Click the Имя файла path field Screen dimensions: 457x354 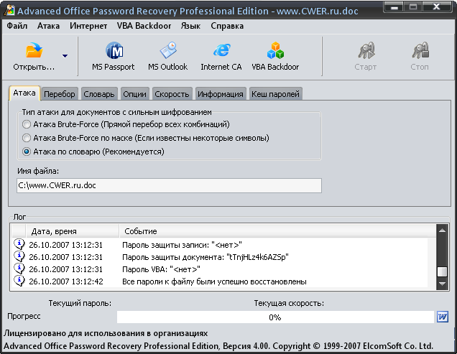pos(169,185)
